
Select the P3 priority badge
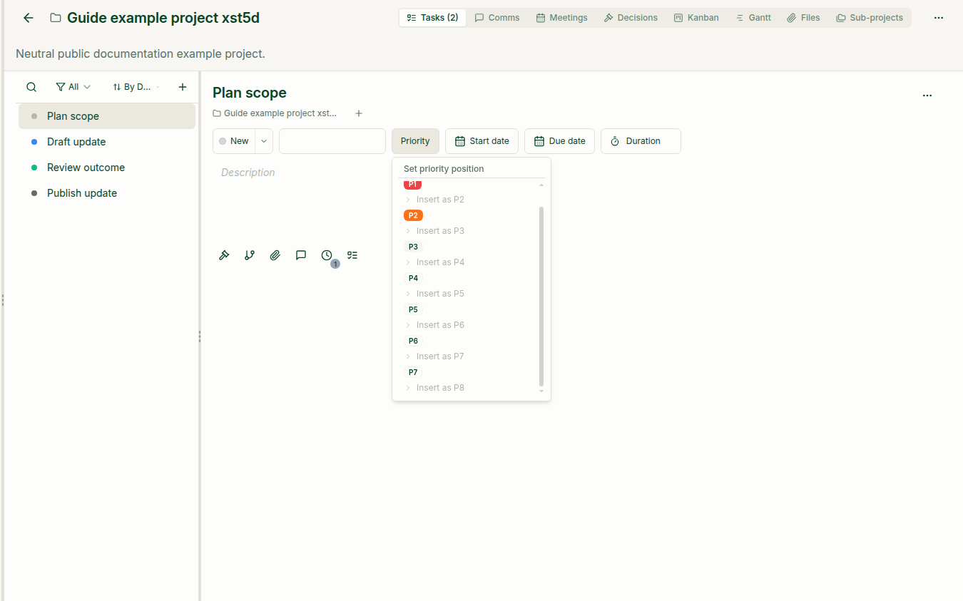[x=413, y=247]
